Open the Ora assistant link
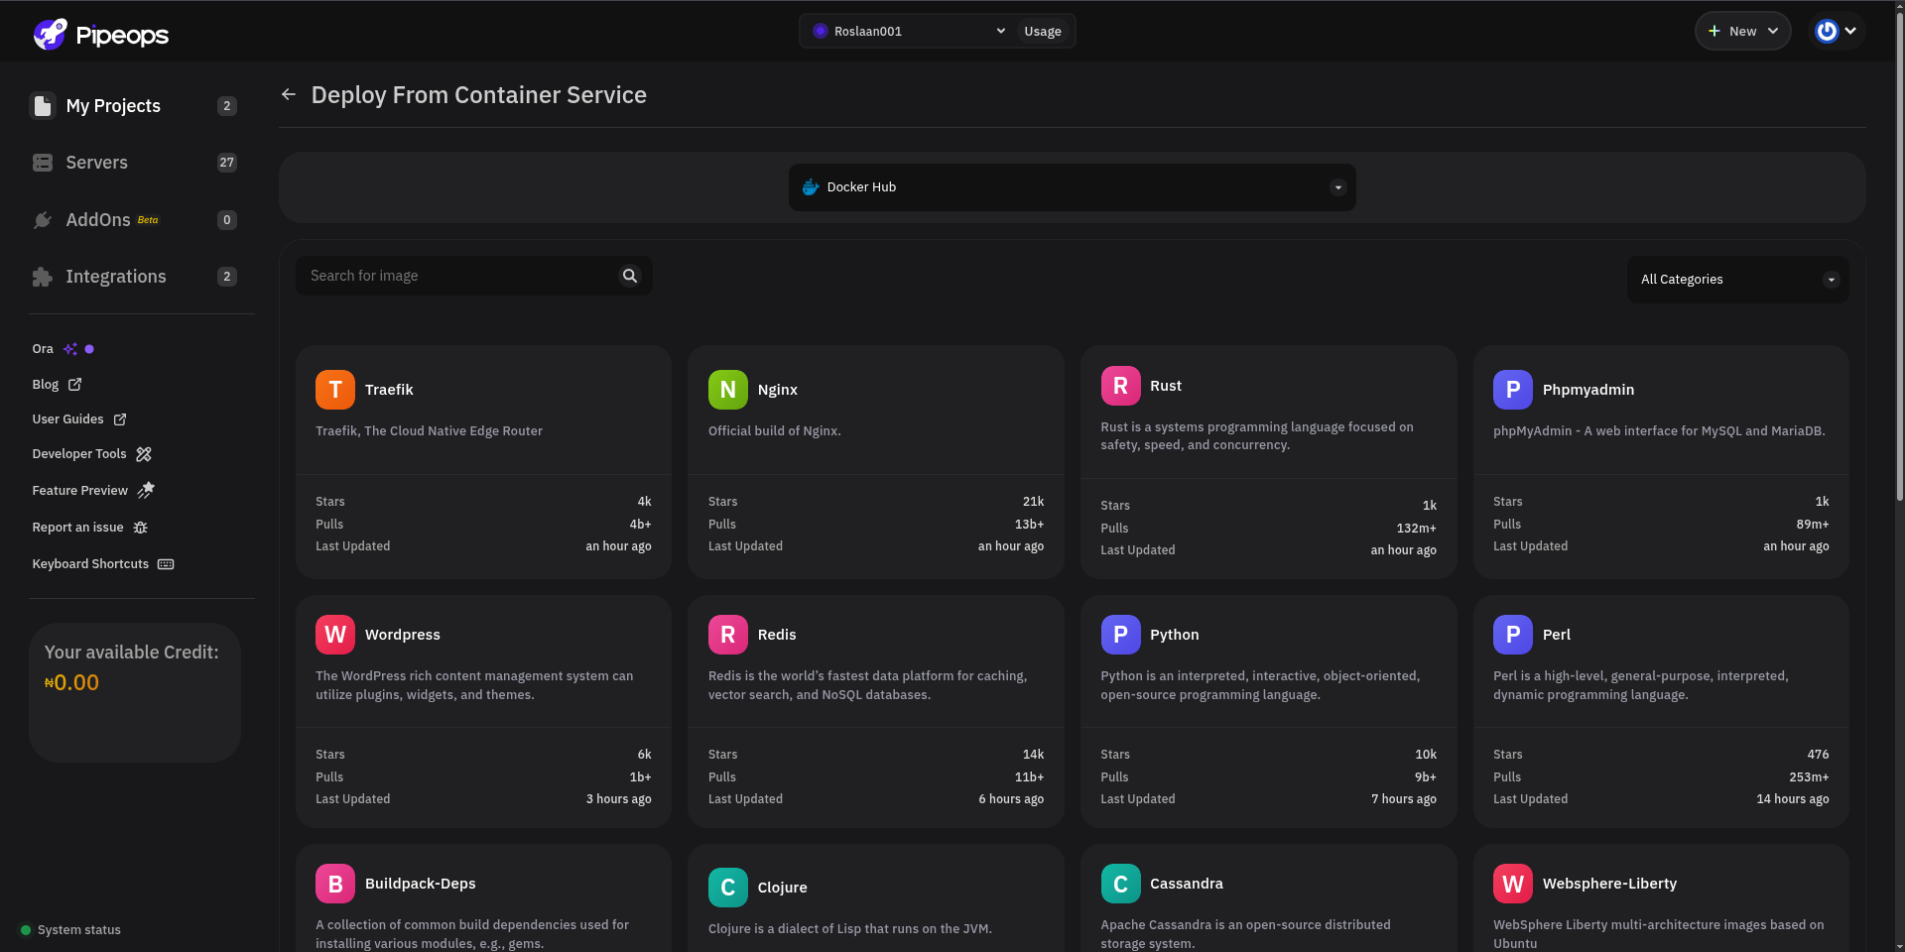 point(43,349)
